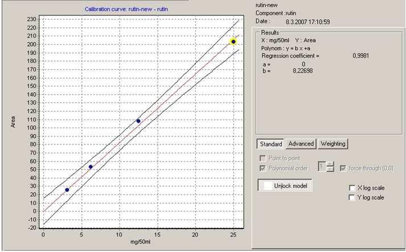Click the X : mg/50ml result text
The width and height of the screenshot is (406, 252).
click(275, 40)
